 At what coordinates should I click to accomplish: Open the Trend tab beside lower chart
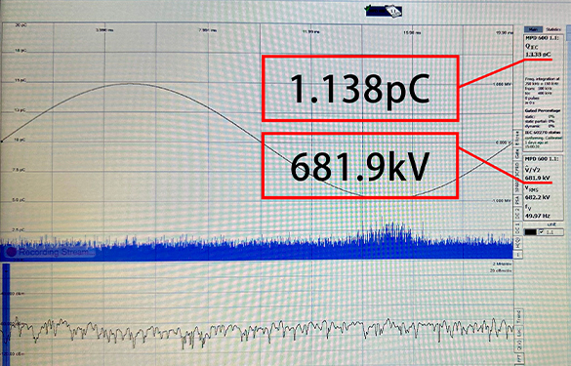[518, 316]
